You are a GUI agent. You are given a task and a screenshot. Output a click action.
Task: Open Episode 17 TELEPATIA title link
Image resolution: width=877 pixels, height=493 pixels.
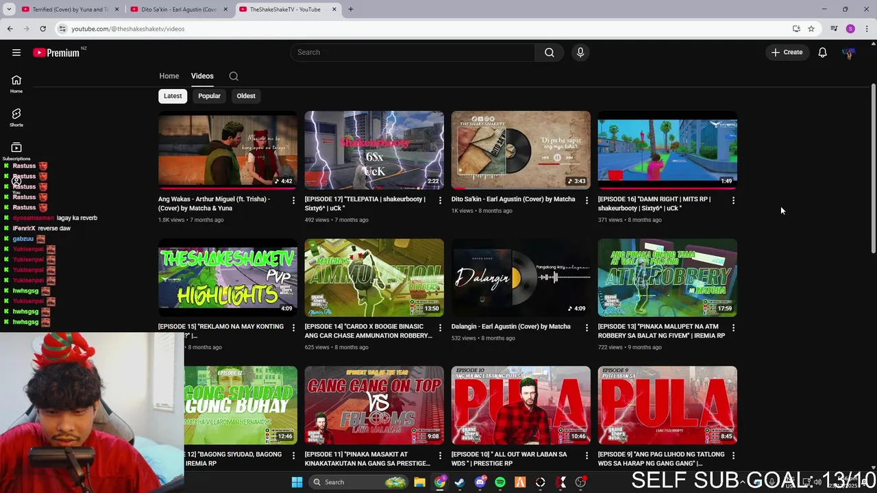(365, 203)
